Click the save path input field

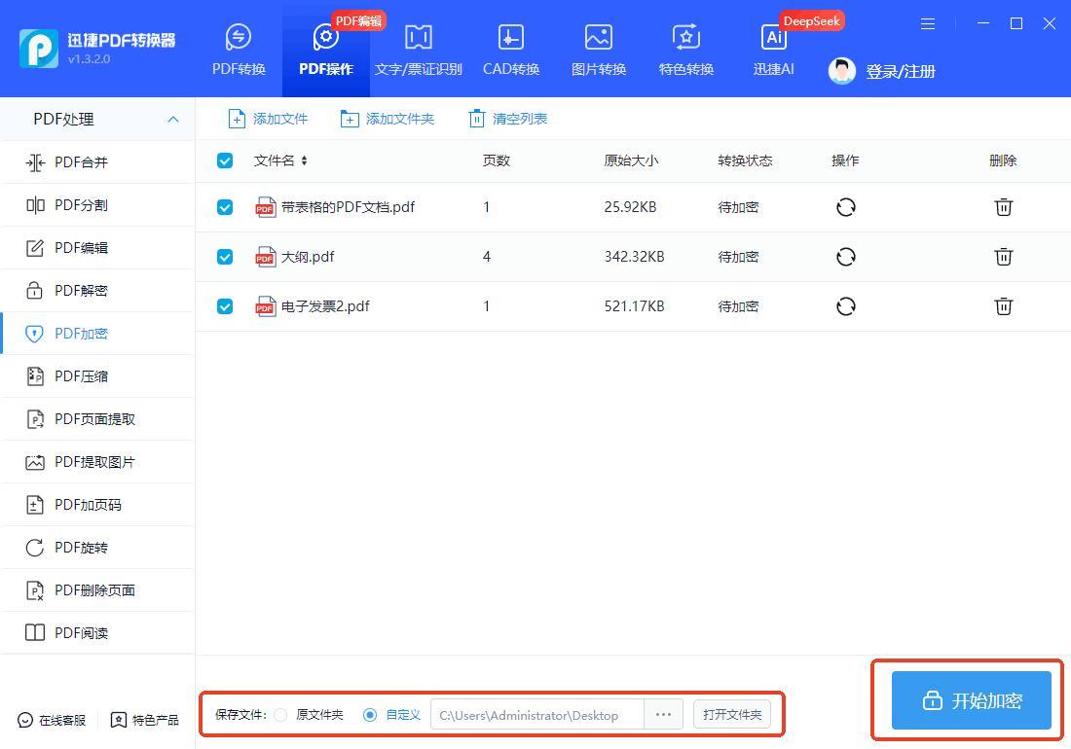click(536, 715)
